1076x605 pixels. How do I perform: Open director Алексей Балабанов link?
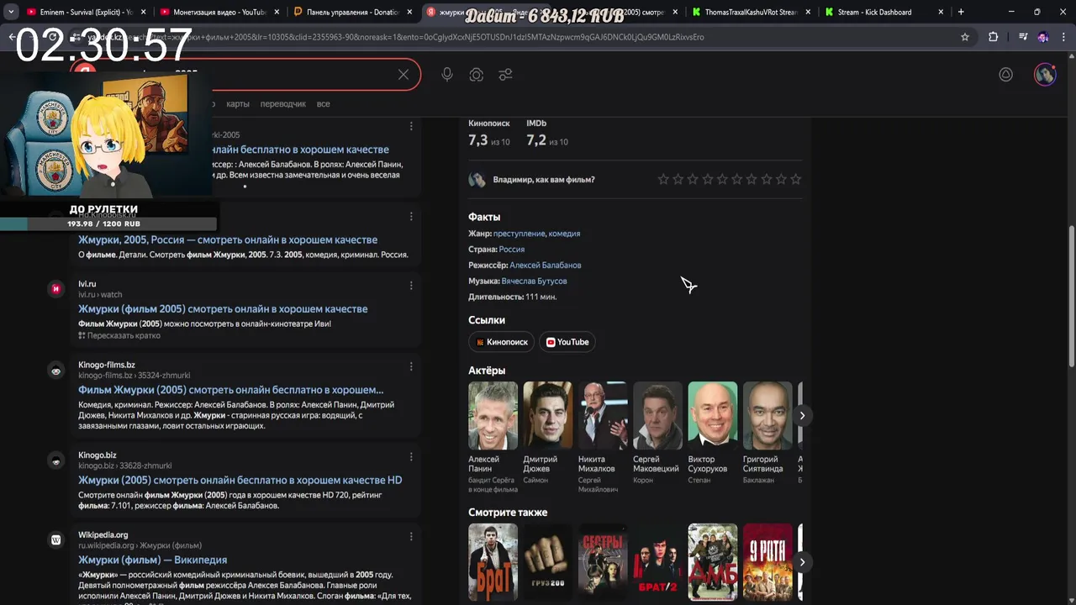point(546,265)
